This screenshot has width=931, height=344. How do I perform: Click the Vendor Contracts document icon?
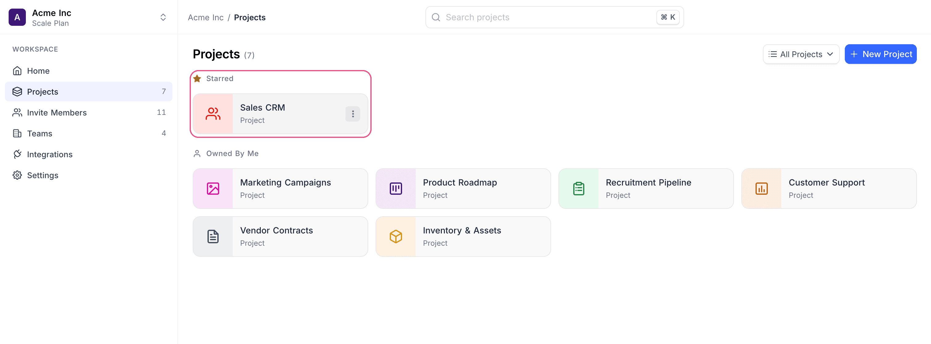pyautogui.click(x=213, y=237)
